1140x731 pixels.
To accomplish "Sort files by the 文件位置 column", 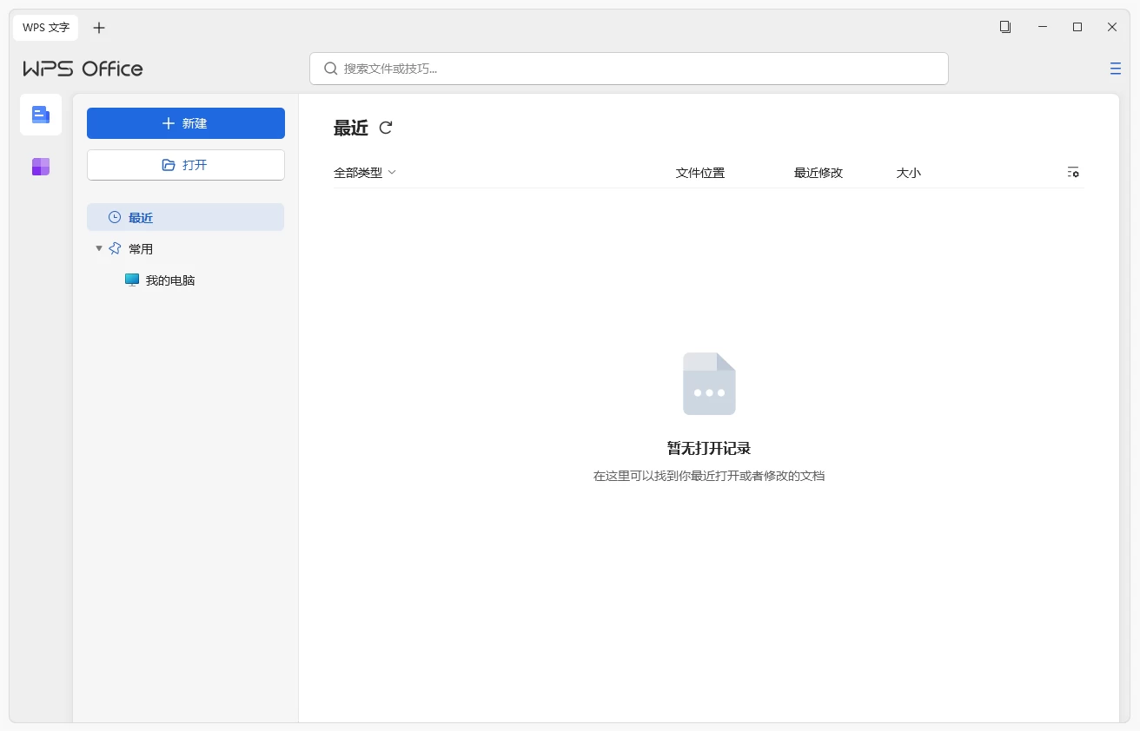I will click(x=699, y=172).
